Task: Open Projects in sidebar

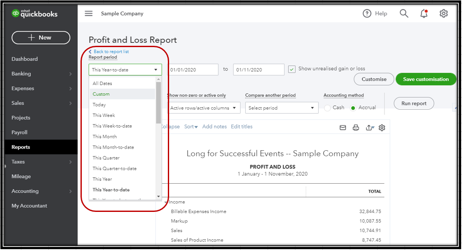Action: click(21, 118)
